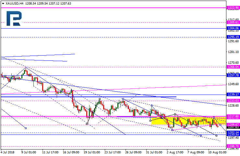The width and height of the screenshot is (240, 156).
Task: Select the 1309.61 price level label
Action: point(233,22)
